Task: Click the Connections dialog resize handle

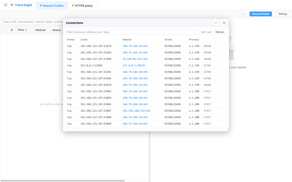Action: [227, 130]
